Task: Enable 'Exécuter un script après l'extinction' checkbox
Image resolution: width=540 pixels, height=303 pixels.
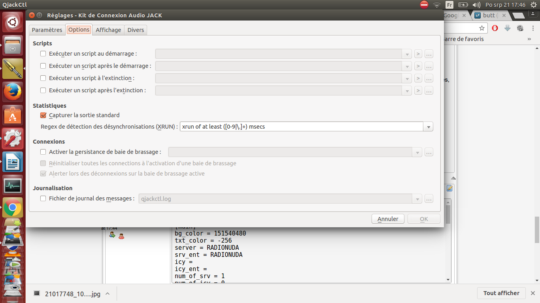Action: coord(43,90)
